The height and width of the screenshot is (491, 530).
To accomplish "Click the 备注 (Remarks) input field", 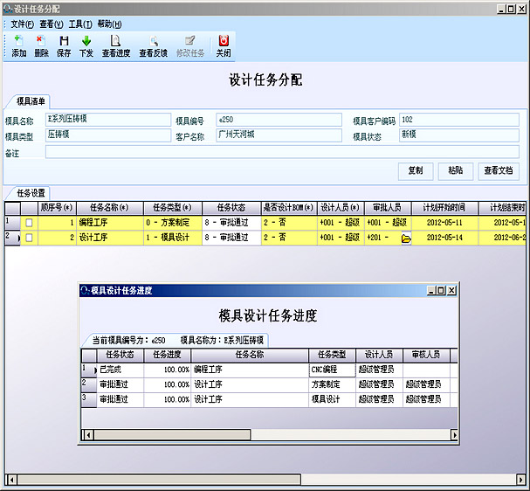I will [x=279, y=152].
